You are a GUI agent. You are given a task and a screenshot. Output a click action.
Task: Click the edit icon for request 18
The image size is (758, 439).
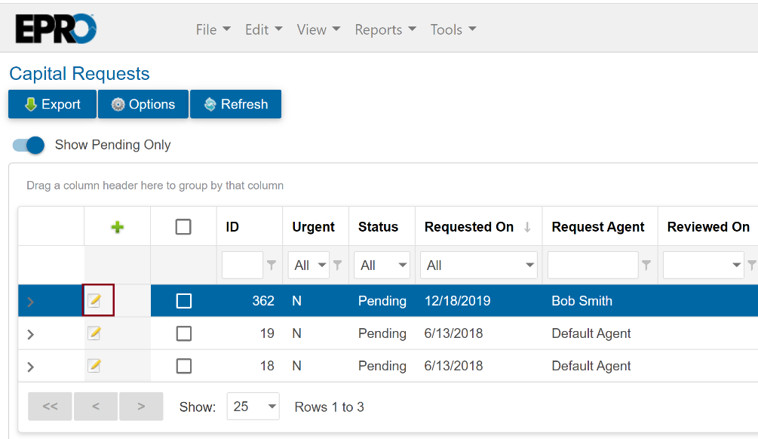[x=94, y=366]
